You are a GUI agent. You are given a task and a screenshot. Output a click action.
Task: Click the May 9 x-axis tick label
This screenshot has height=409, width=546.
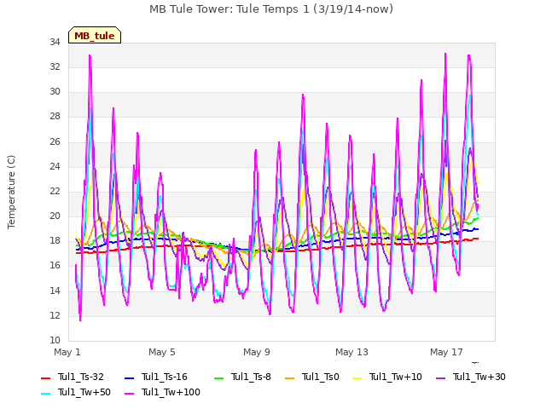(257, 352)
